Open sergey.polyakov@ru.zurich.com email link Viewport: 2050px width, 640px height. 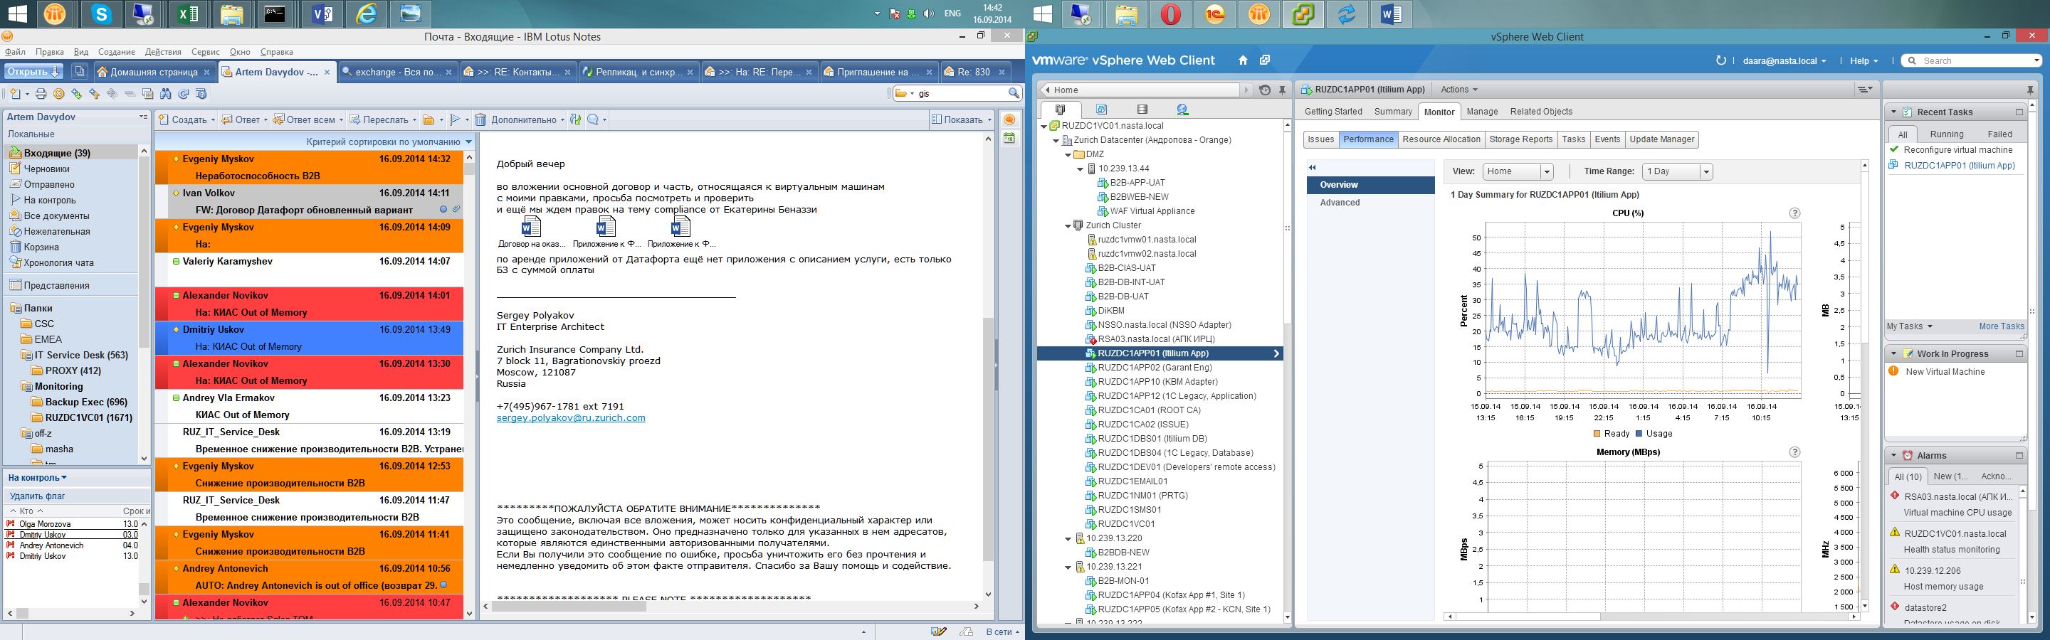point(571,417)
